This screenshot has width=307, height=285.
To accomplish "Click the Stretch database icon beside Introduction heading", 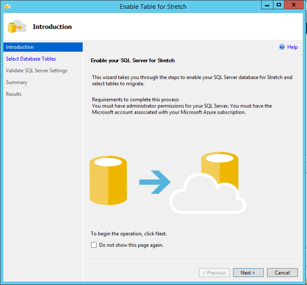I will point(17,26).
